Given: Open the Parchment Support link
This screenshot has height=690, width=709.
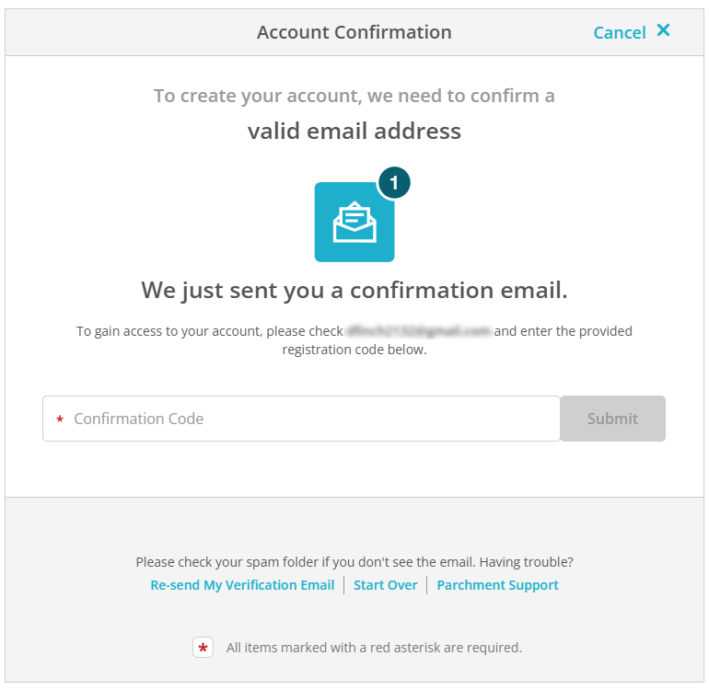Looking at the screenshot, I should (497, 585).
